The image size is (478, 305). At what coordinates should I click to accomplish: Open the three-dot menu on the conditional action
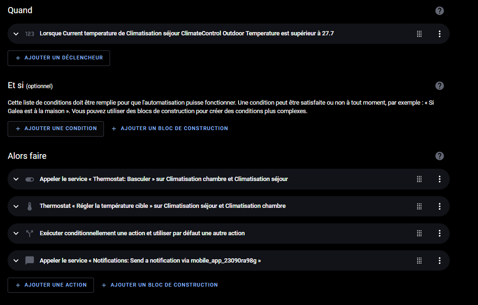(439, 233)
